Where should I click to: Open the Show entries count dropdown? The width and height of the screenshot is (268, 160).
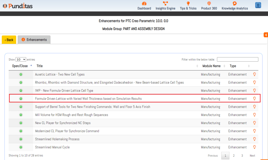(x=21, y=60)
